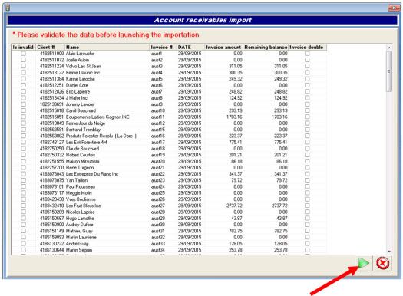403x296 pixels.
Task: Cancel the import with the red X button
Action: (x=383, y=263)
